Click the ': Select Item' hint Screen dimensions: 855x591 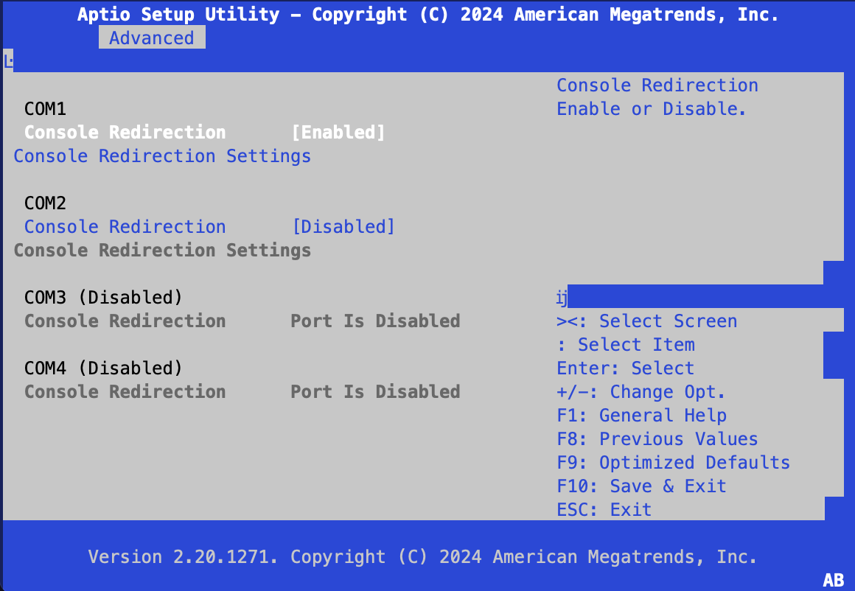(x=626, y=345)
